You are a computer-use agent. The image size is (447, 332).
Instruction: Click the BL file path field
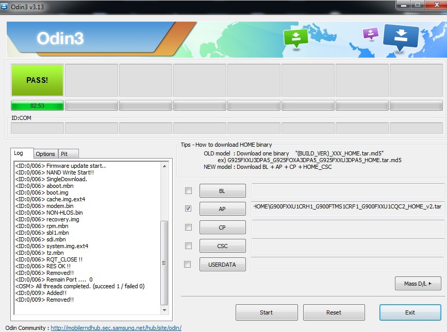click(x=347, y=190)
